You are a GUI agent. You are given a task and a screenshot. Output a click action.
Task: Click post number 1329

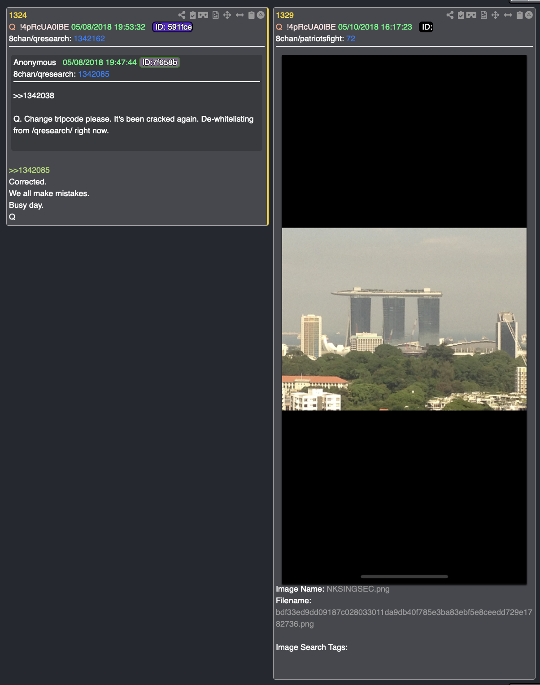285,15
